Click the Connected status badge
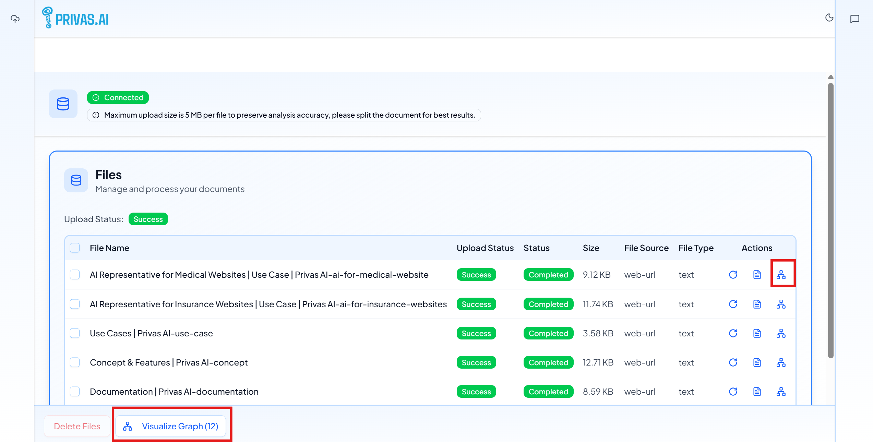Viewport: 873px width, 442px height. [x=118, y=97]
